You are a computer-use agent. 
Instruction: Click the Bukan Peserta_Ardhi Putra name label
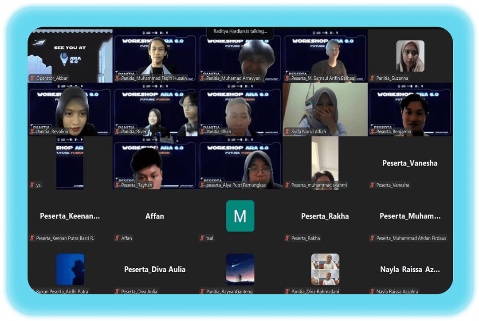[x=63, y=292]
